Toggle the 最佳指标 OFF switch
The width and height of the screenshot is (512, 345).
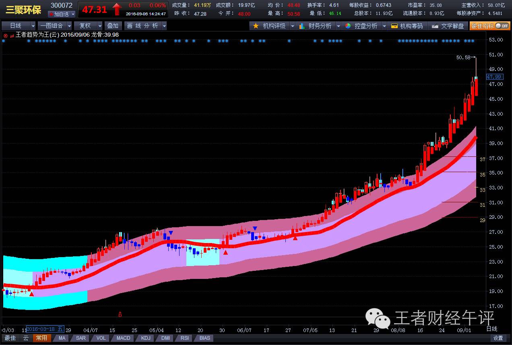point(502,26)
